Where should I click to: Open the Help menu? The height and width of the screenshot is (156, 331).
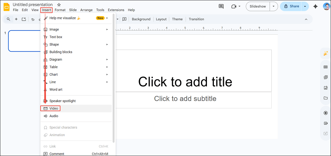[131, 10]
